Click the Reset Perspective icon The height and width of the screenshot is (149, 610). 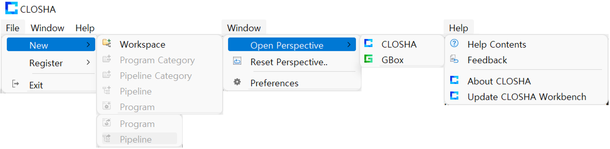[237, 61]
